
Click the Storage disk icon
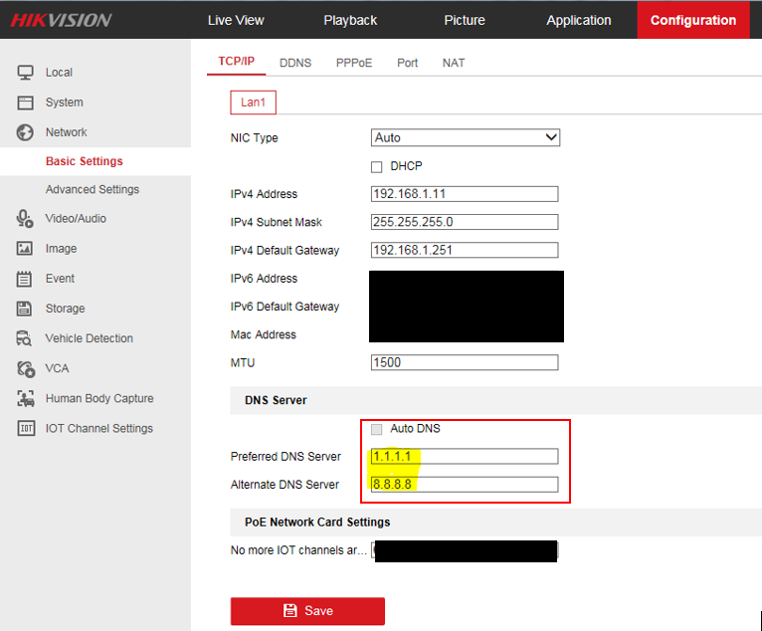pyautogui.click(x=26, y=309)
